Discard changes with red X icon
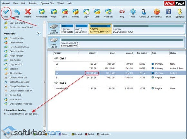Screen dimensions: 187x139 (28, 13)
